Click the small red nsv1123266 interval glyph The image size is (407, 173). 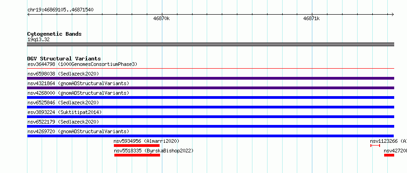tap(375, 146)
